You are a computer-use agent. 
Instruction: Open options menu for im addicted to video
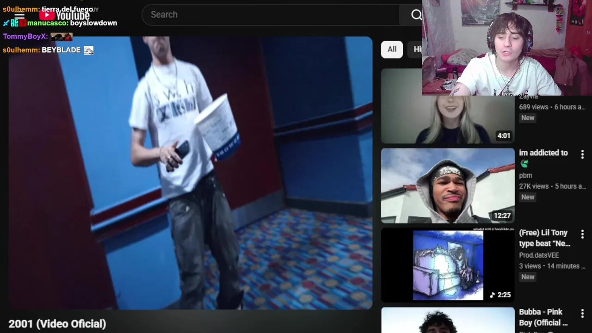tap(582, 154)
